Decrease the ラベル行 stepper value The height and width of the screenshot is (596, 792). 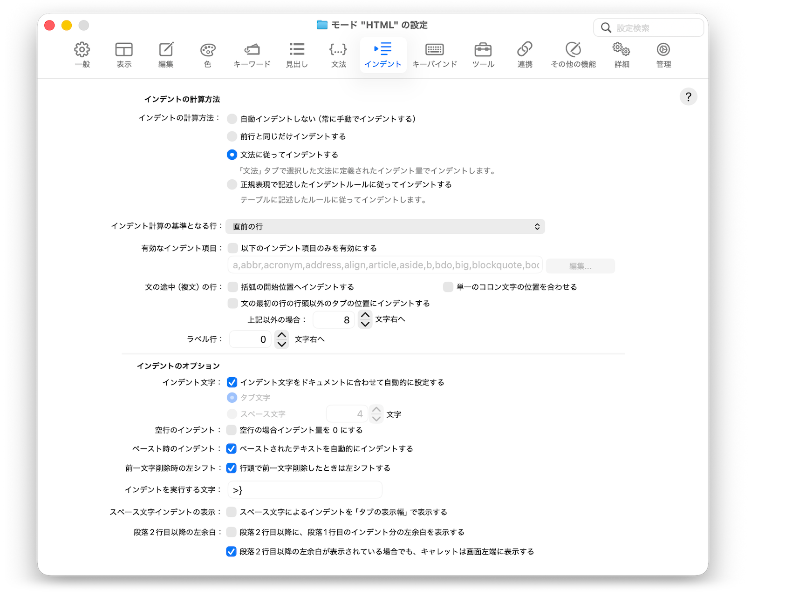(281, 344)
